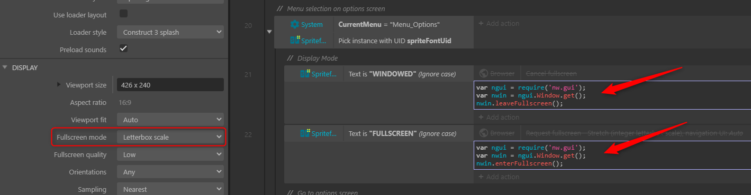
Task: Open the Loader style dropdown
Action: [170, 32]
